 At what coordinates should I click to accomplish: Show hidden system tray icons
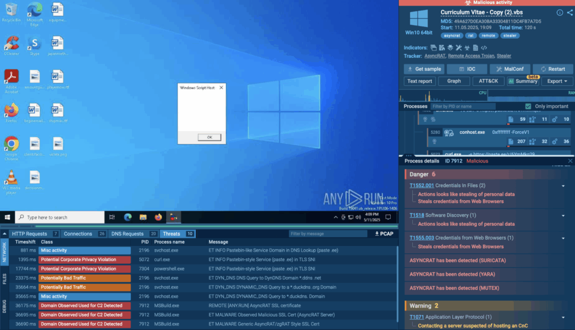[x=336, y=217]
